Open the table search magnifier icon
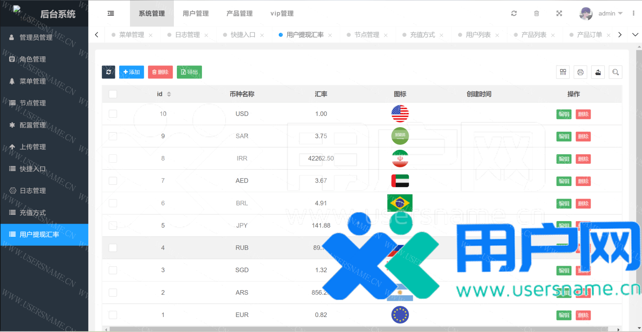This screenshot has width=642, height=332. pyautogui.click(x=615, y=72)
